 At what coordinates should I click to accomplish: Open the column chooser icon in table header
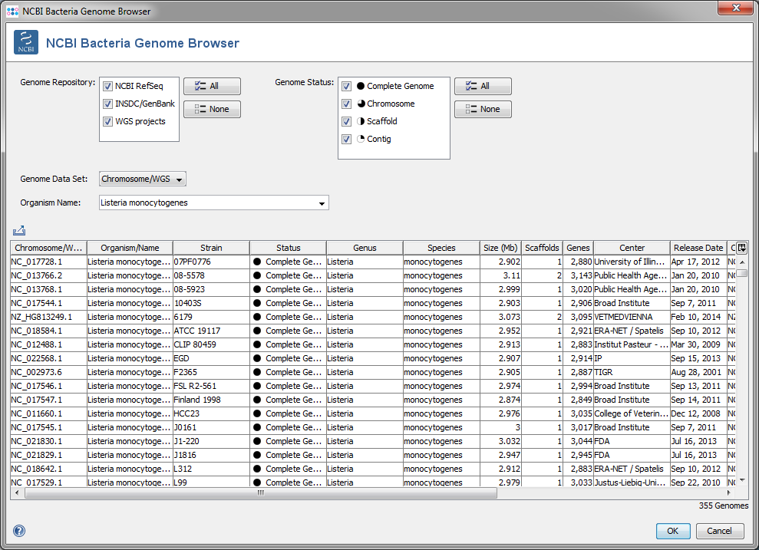tap(741, 248)
